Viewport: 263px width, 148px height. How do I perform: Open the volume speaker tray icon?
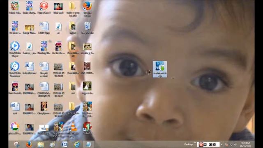tap(235, 144)
